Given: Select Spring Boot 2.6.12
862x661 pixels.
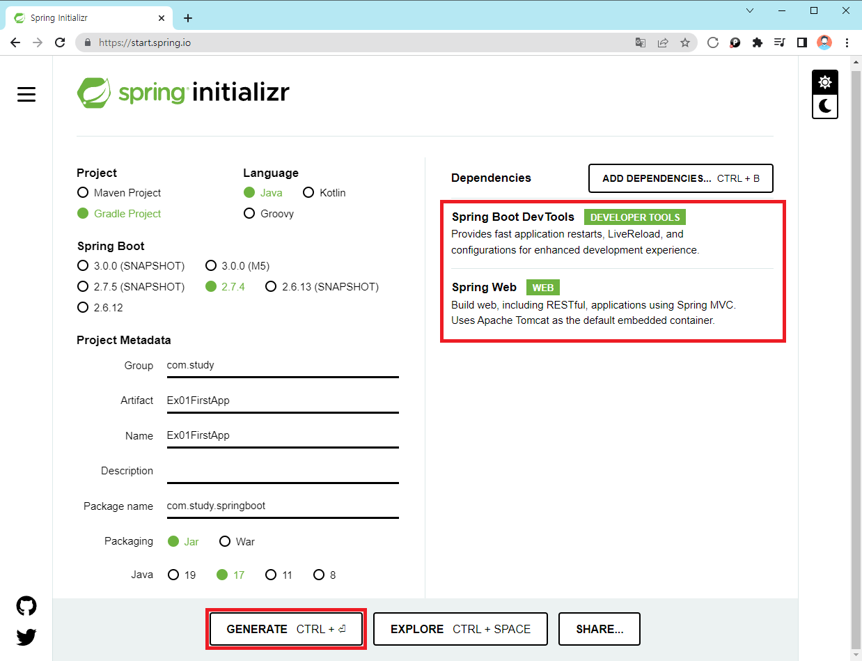Looking at the screenshot, I should pyautogui.click(x=100, y=308).
